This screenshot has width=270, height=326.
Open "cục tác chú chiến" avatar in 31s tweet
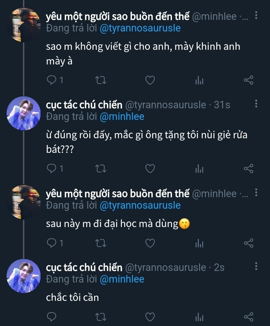click(24, 113)
